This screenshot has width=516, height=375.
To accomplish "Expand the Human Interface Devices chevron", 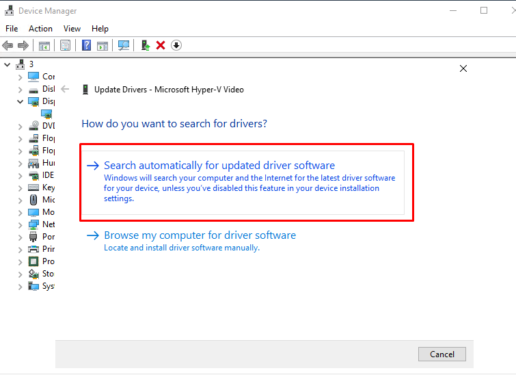I will (20, 164).
